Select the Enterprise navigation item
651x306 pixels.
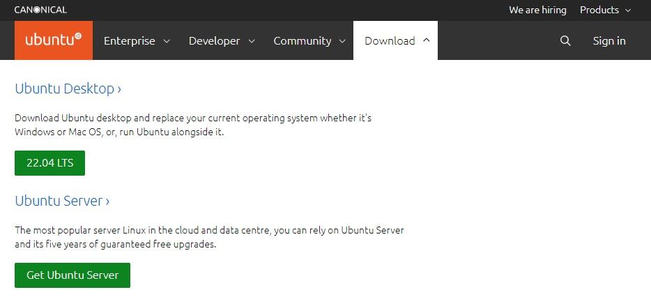coord(129,40)
